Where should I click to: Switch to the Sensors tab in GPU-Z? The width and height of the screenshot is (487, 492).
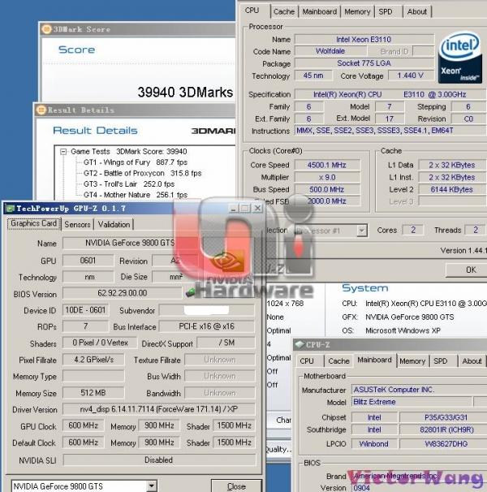(77, 224)
